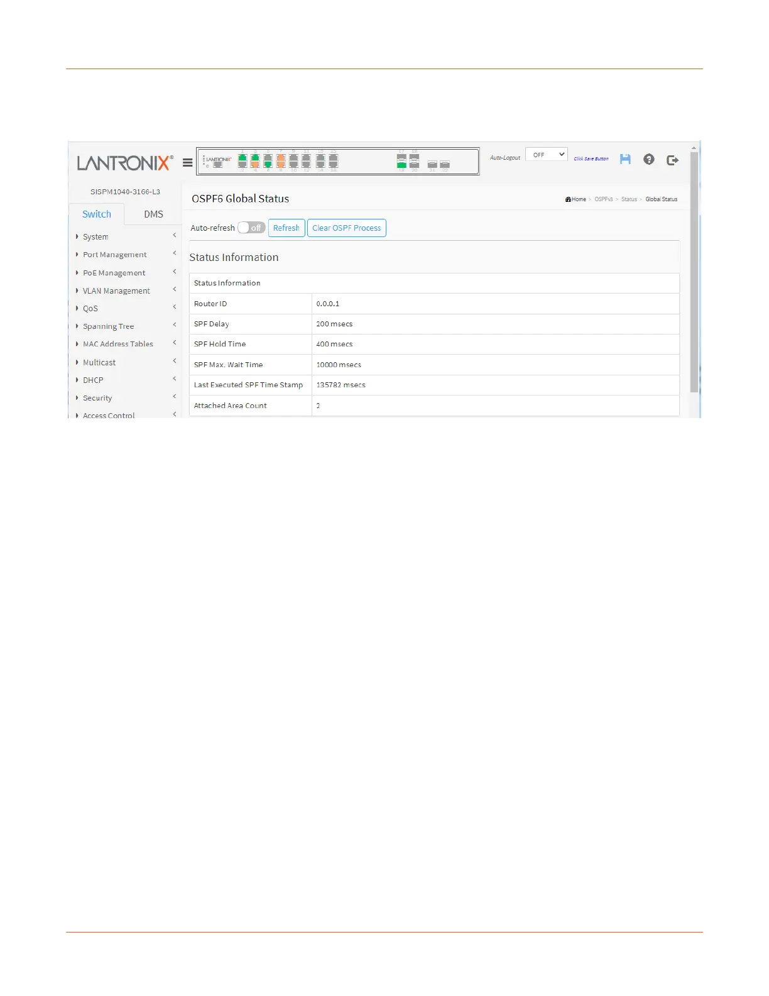Select orange port 4 on device panel
Screen dimensions: 769x996
pos(255,164)
